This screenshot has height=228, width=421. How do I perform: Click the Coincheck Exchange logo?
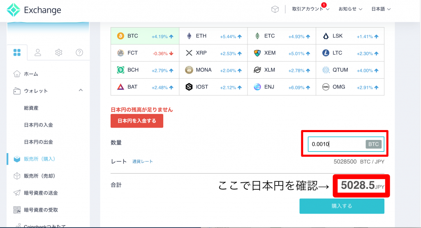34,10
